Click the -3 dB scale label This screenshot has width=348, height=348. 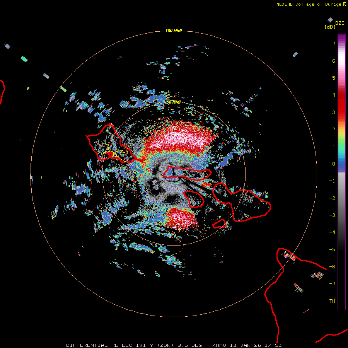coord(332,215)
